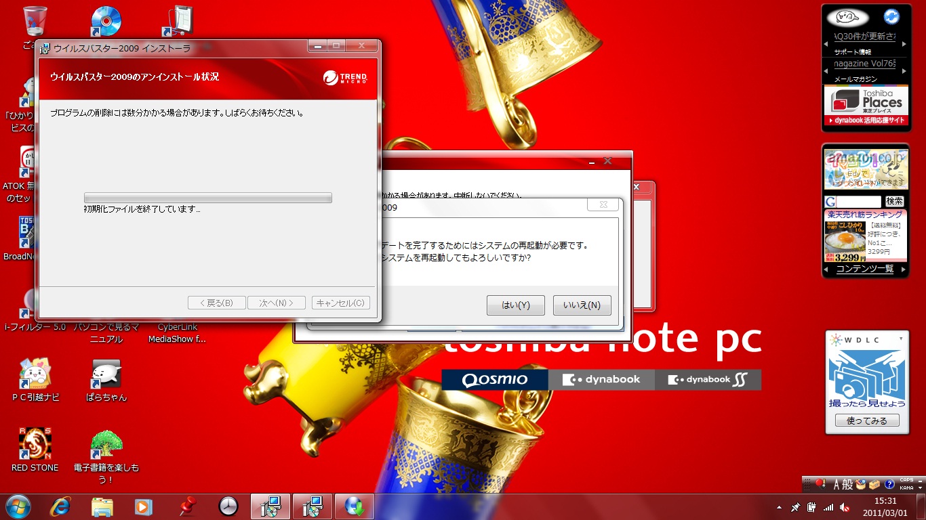Switch to first installer taskbar button
This screenshot has width=926, height=520.
(x=270, y=506)
